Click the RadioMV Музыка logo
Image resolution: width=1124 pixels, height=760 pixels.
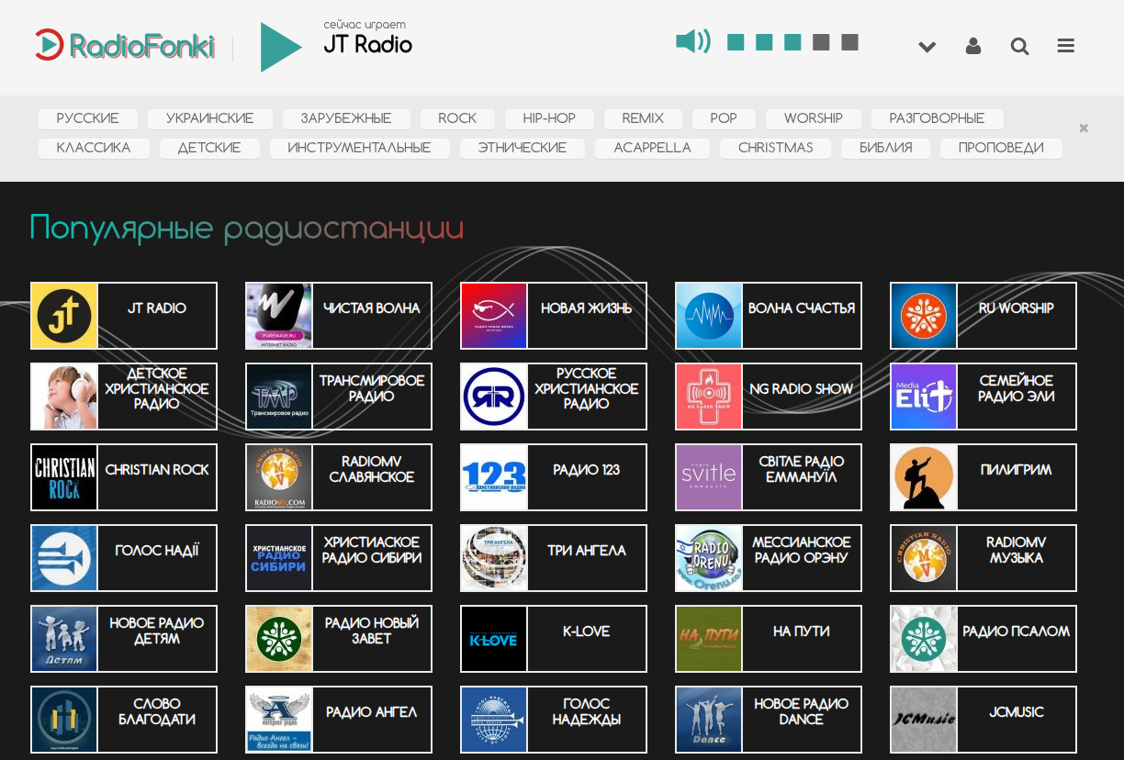(924, 558)
